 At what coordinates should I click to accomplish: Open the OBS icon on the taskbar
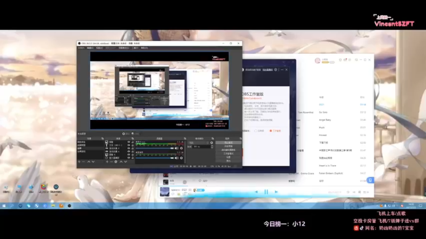tap(69, 206)
